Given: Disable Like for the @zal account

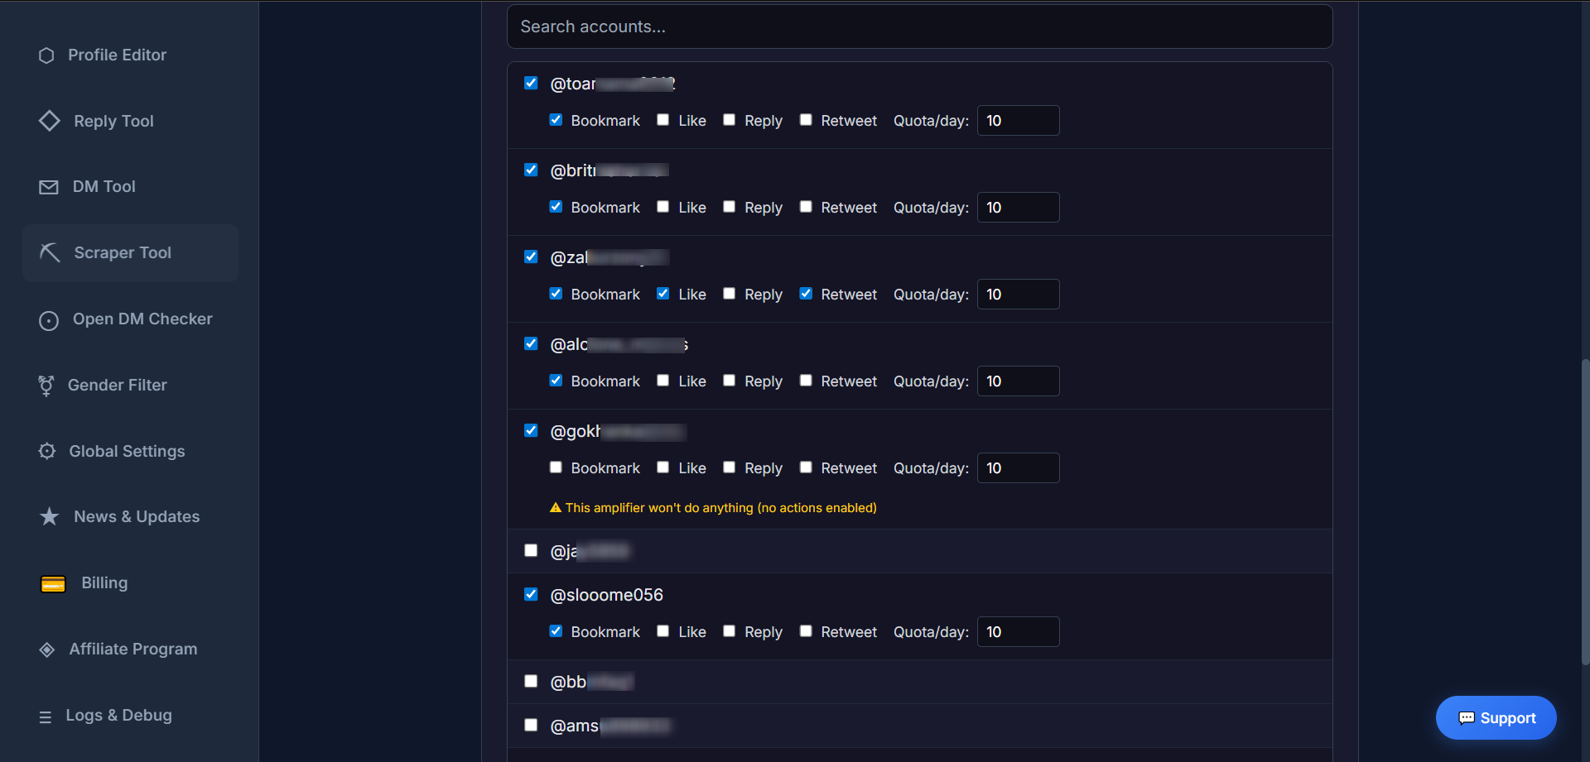Looking at the screenshot, I should click(662, 294).
